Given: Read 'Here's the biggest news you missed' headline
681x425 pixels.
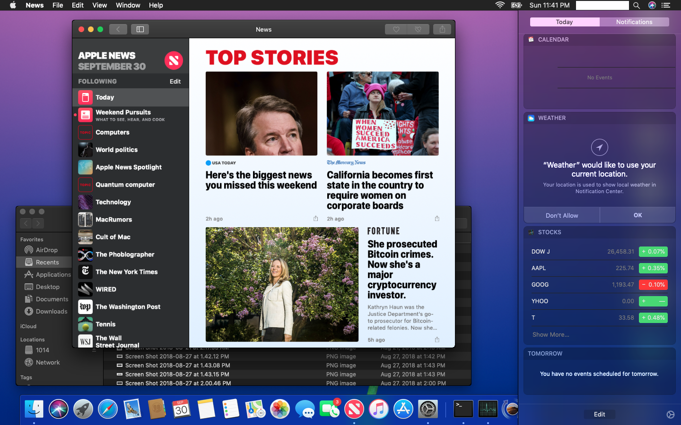Looking at the screenshot, I should 261,180.
